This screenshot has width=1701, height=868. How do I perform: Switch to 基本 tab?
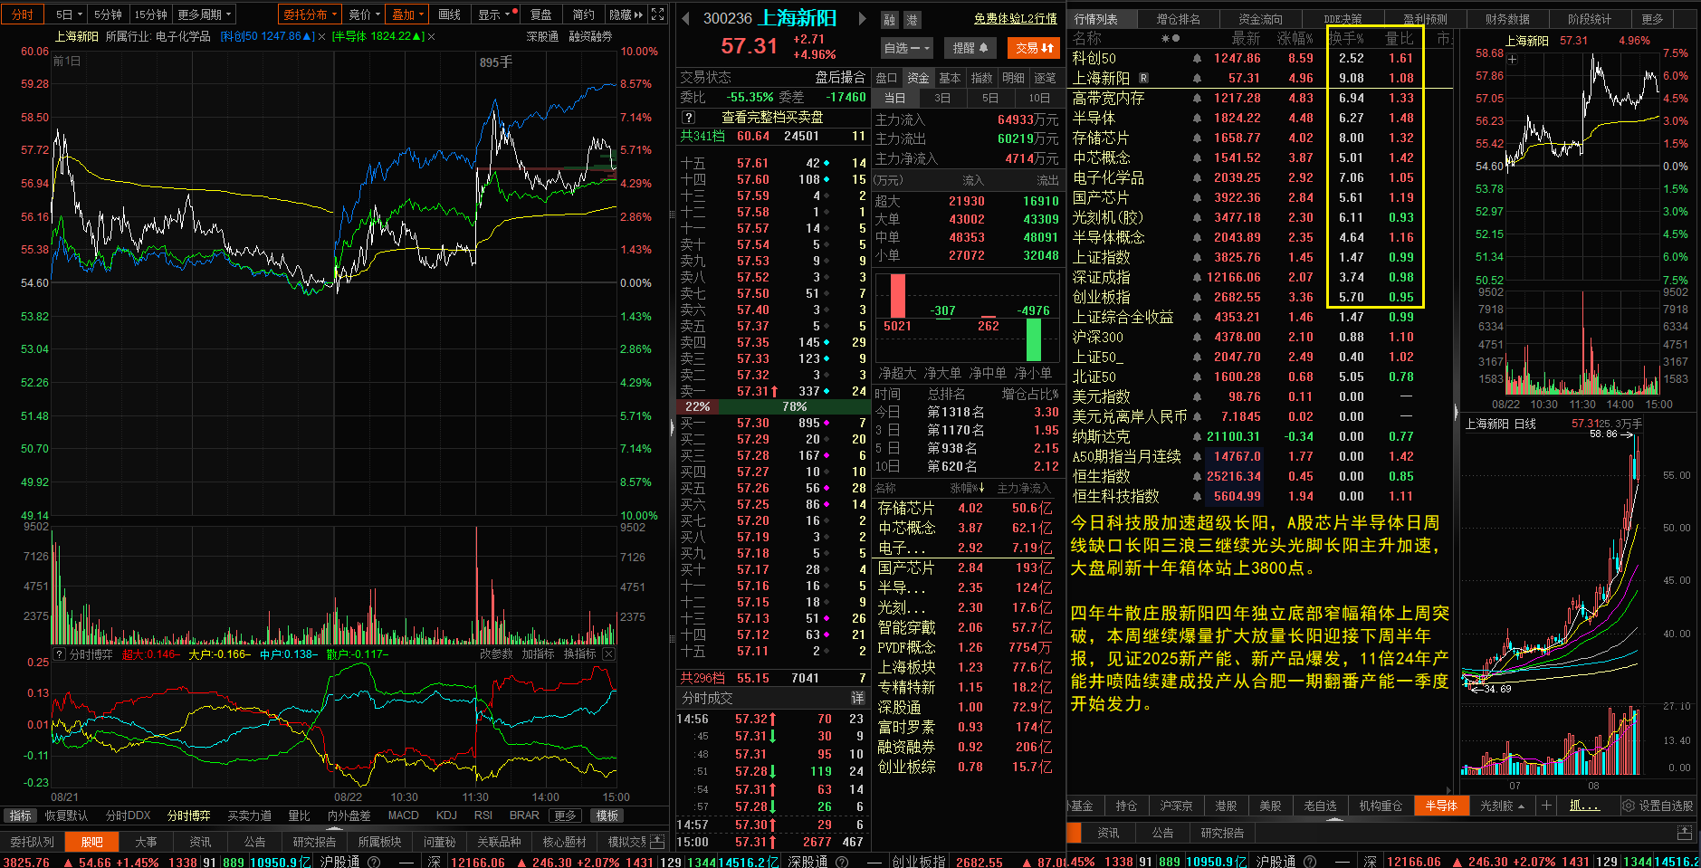point(950,78)
